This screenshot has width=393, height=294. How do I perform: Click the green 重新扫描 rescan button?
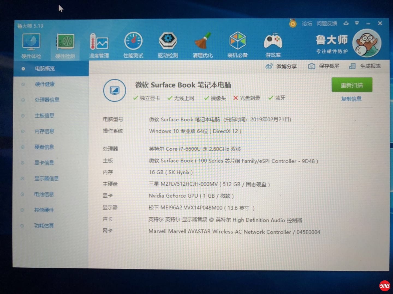coord(352,85)
